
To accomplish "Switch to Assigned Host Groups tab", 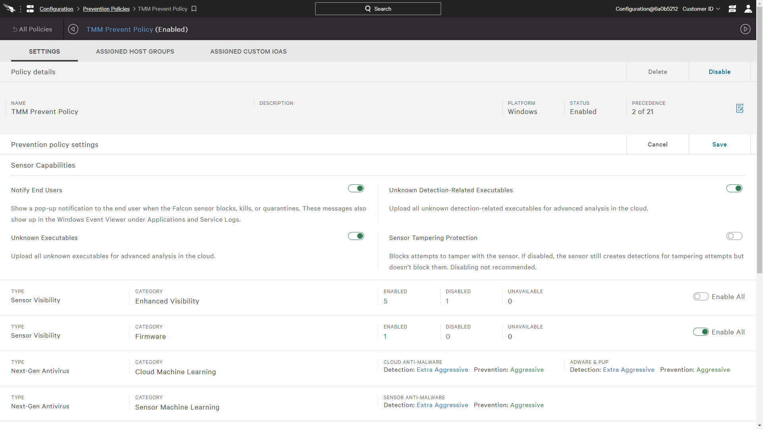I will pyautogui.click(x=135, y=52).
